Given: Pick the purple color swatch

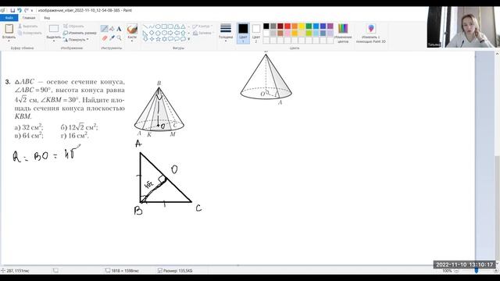Looking at the screenshot, I should [330, 26].
